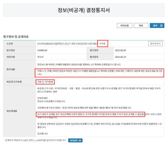This screenshot has width=166, height=148.
Task: Print using the blue 출력 button
Action: click(157, 25)
